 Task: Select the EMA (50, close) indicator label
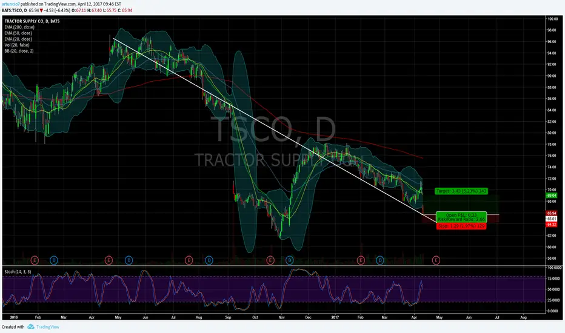click(x=18, y=33)
